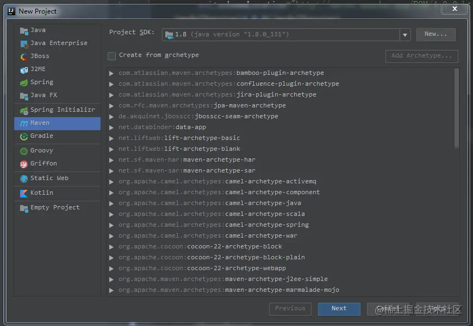Expand net.databinder data-app node
473x326 pixels.
[x=111, y=127]
